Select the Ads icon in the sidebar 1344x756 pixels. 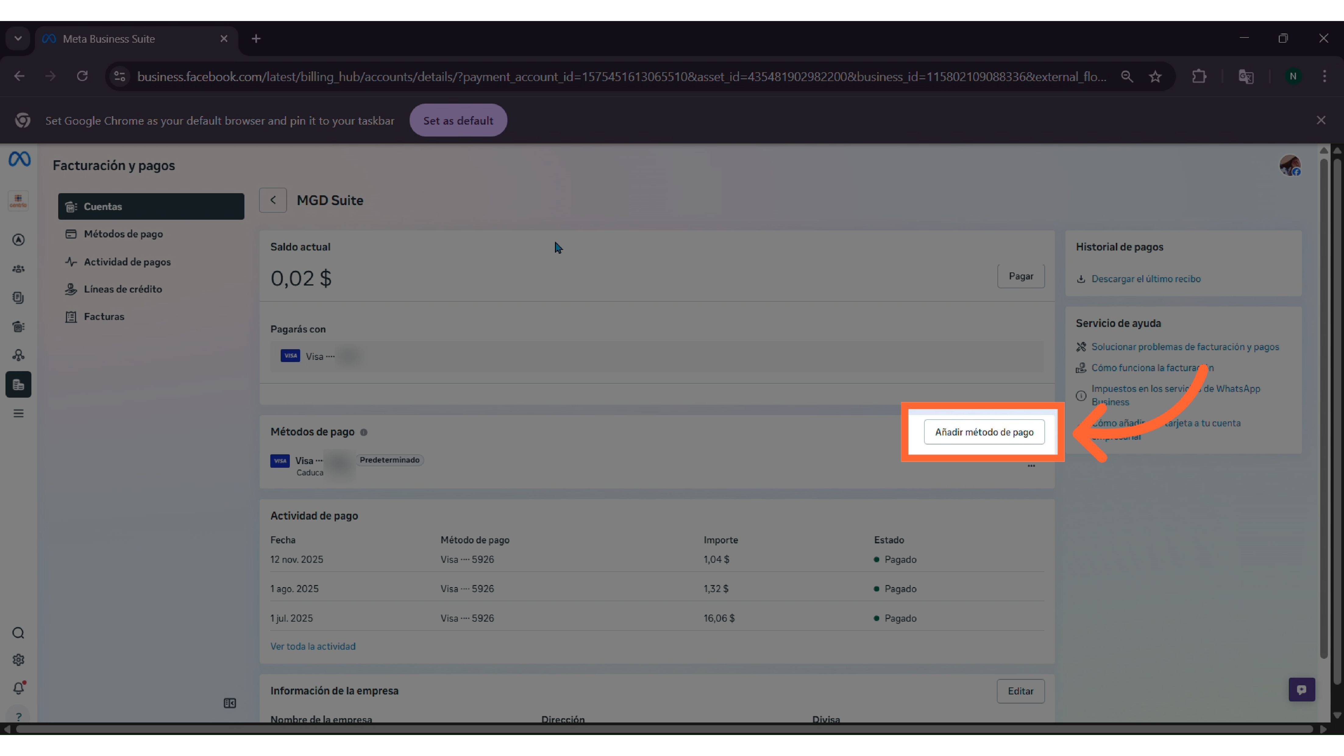point(18,240)
